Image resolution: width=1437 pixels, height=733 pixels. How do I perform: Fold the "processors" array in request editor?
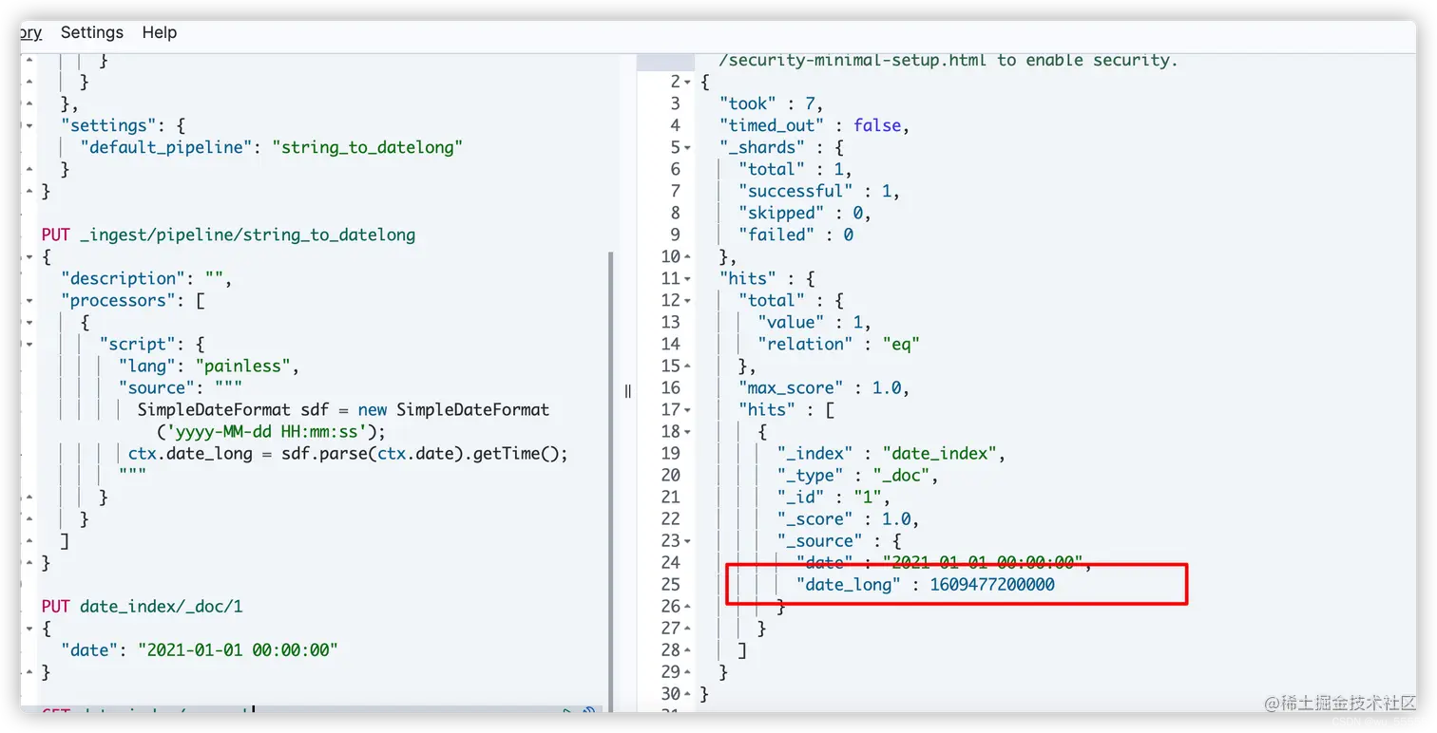pyautogui.click(x=28, y=300)
